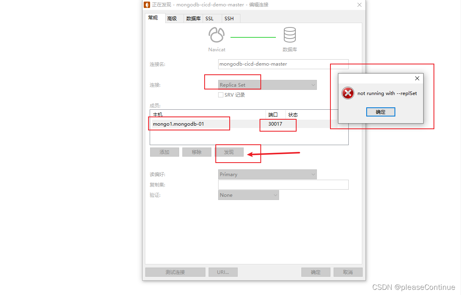Click the connection name input field
461x295 pixels.
[283, 64]
